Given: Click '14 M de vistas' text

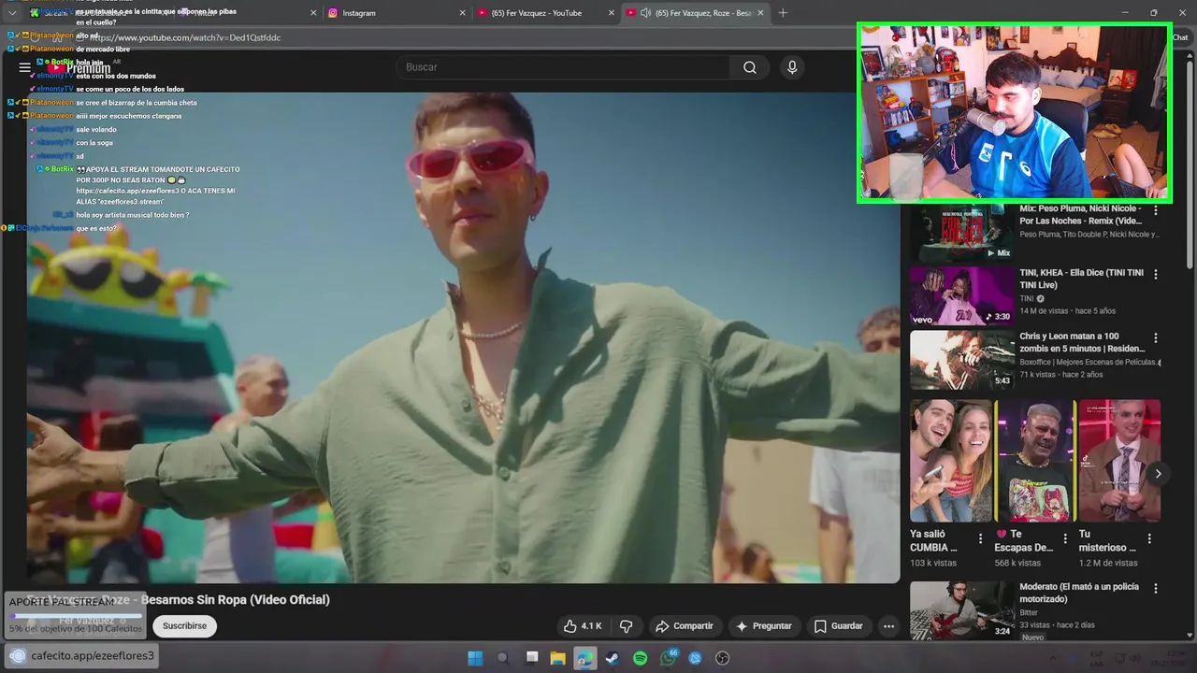Looking at the screenshot, I should click(x=1044, y=311).
